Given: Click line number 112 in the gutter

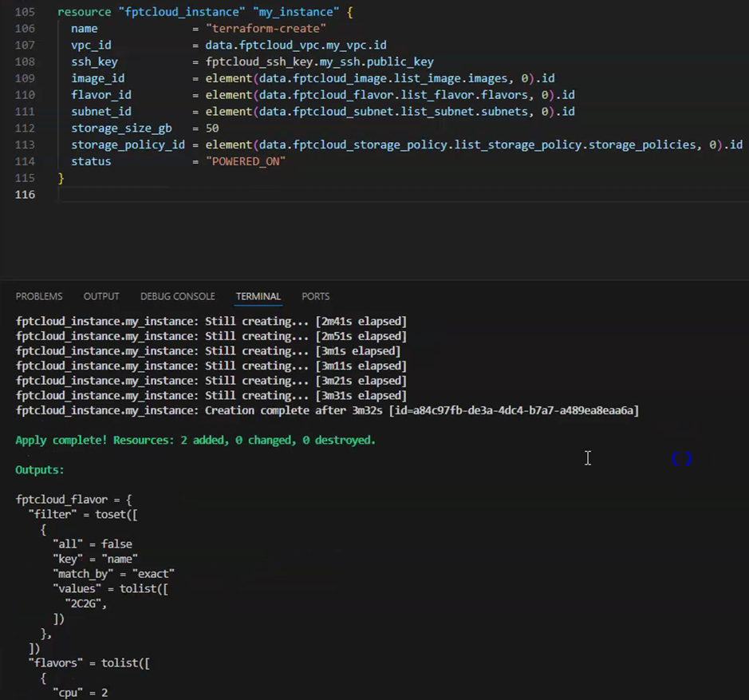Looking at the screenshot, I should (25, 129).
